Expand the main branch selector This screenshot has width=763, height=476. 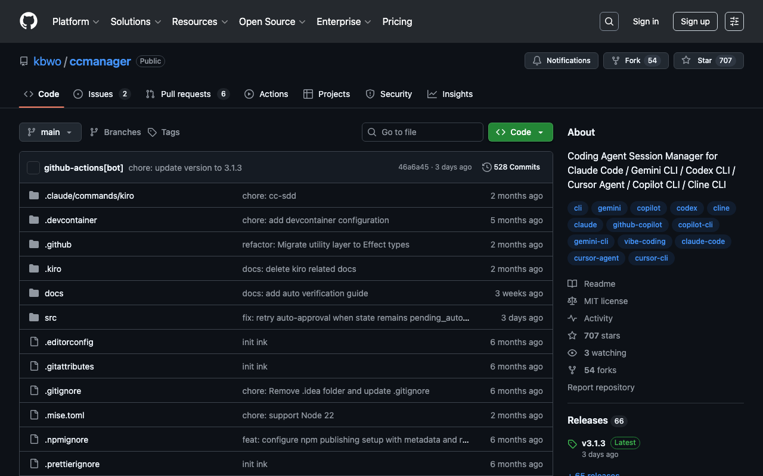tap(50, 132)
